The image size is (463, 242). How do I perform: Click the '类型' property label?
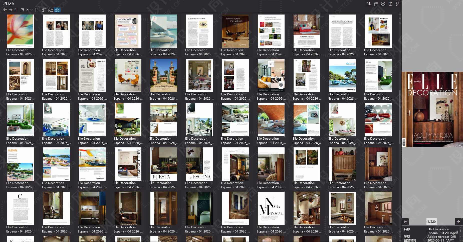pyautogui.click(x=407, y=236)
